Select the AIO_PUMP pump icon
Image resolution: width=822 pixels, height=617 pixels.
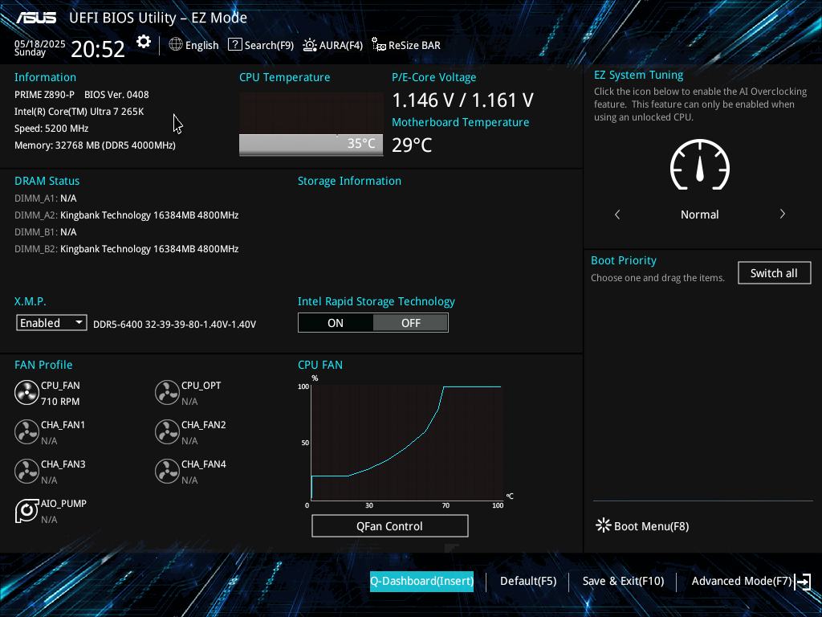click(26, 510)
